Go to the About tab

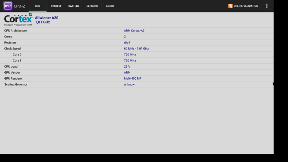coord(110,6)
